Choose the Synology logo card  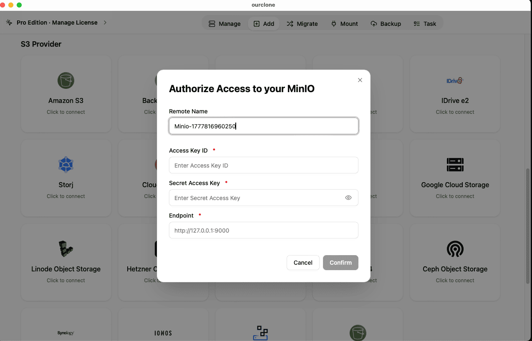[x=66, y=324]
